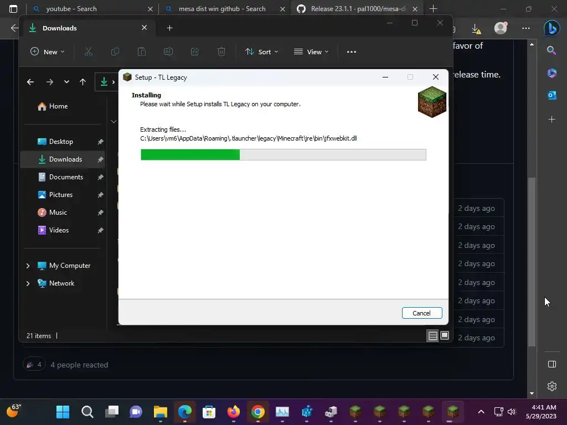567x425 pixels.
Task: Open the View dropdown in File Explorer
Action: (x=311, y=51)
